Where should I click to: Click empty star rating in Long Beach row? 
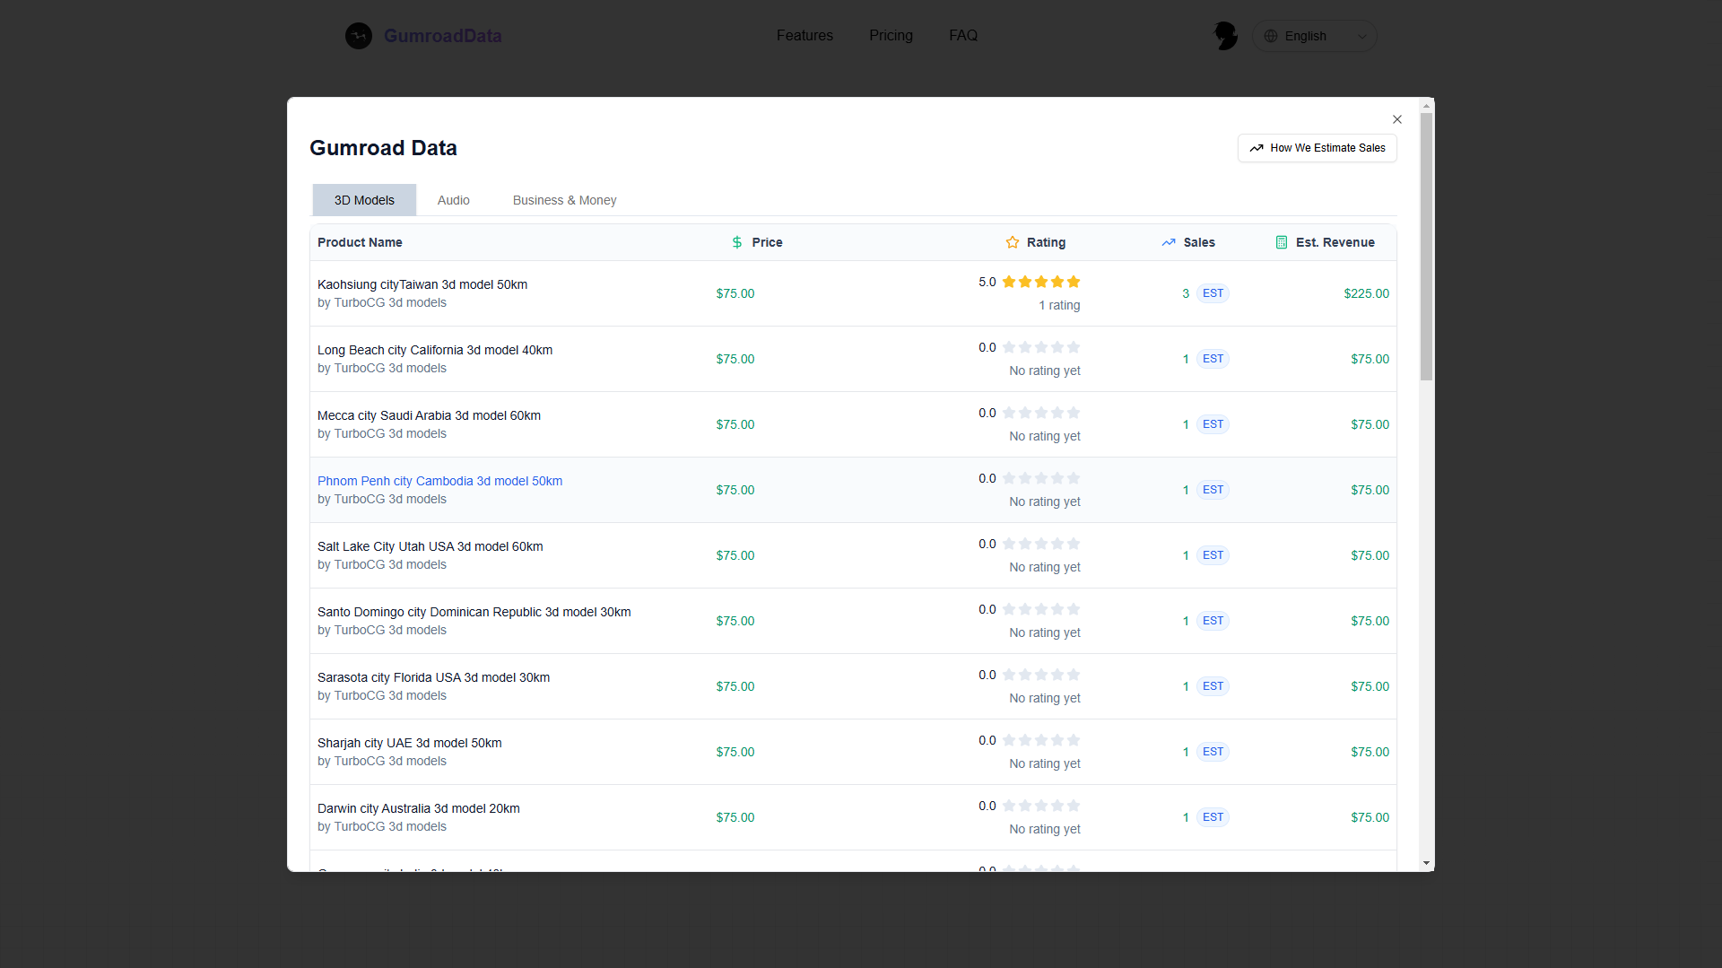tap(1041, 347)
